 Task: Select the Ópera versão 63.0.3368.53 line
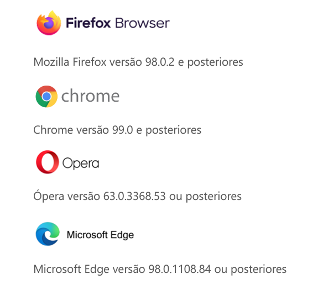click(138, 196)
